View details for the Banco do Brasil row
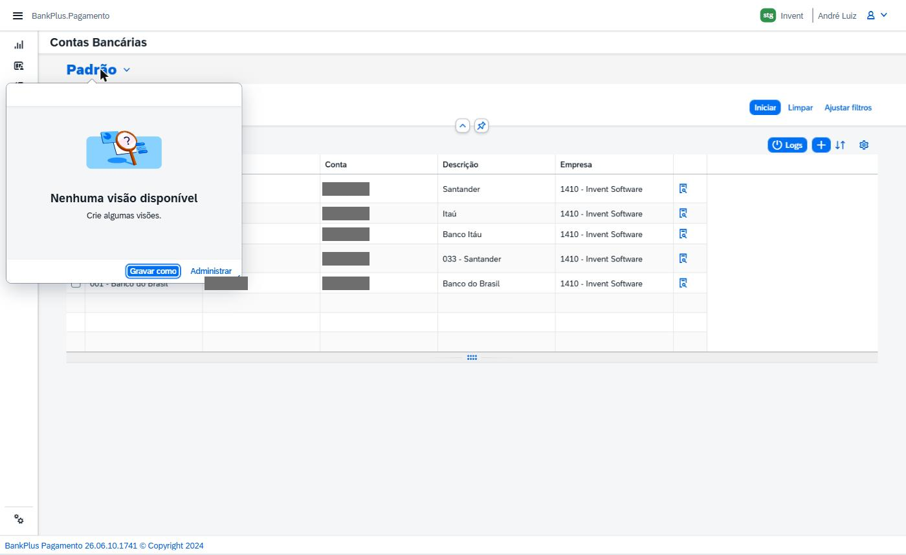 point(683,283)
